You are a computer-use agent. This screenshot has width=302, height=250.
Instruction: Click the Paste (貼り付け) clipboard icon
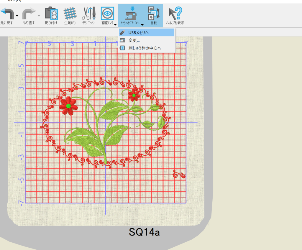point(51,13)
